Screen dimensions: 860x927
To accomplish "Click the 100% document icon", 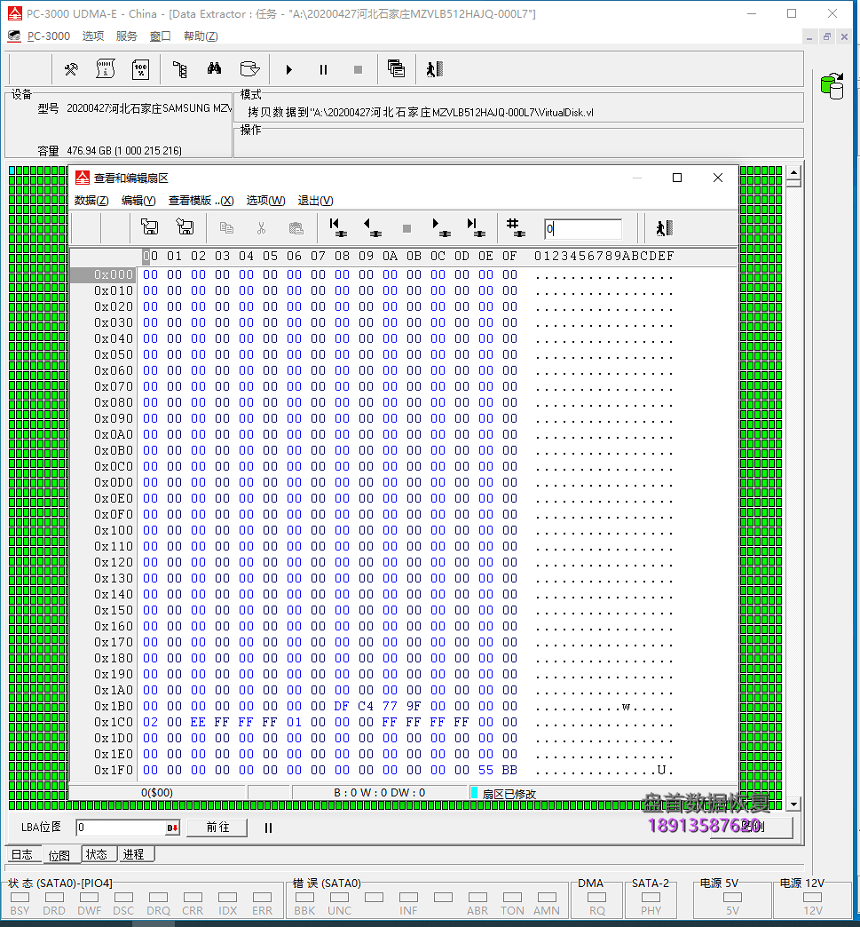I will point(141,70).
